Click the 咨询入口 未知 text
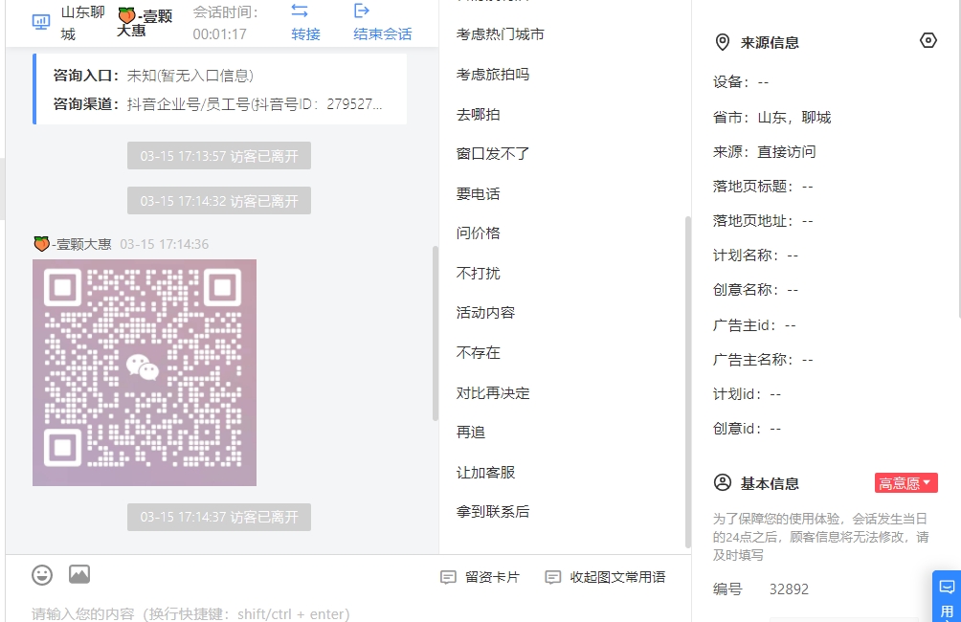Viewport: 961px width, 622px height. [153, 76]
